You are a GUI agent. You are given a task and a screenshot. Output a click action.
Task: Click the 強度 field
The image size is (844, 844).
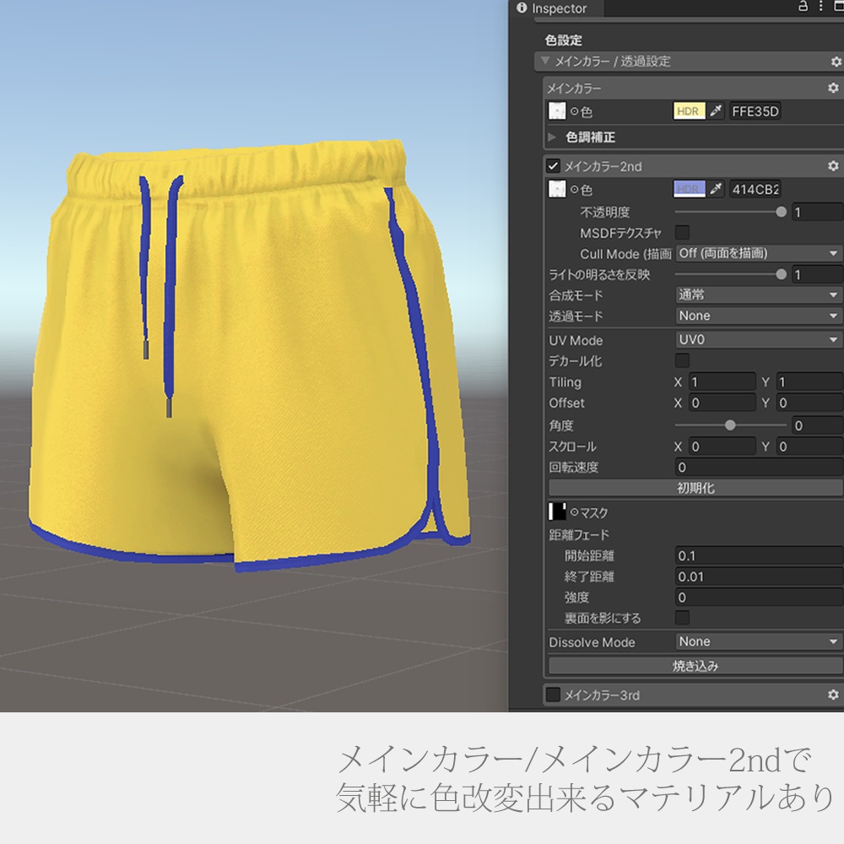(759, 598)
